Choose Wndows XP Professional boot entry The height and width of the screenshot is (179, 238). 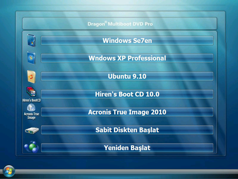(127, 58)
